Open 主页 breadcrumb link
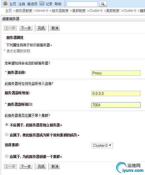Viewport: 145px width, 175px height. (x=8, y=11)
